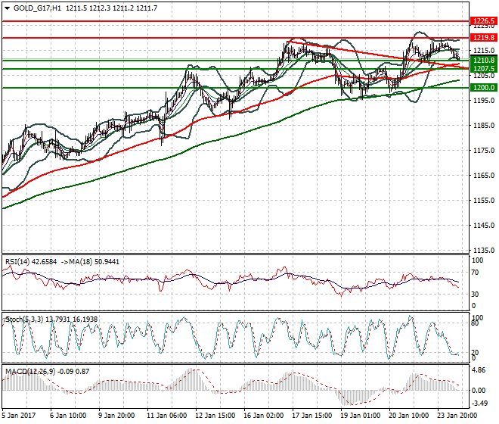Image resolution: width=499 pixels, height=424 pixels.
Task: Click the 12 Jan 15:00 time axis label
Action: coord(215,416)
